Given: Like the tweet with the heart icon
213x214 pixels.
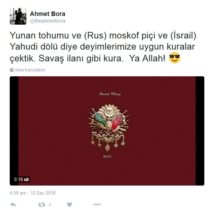Looking at the screenshot, I should (69, 205).
